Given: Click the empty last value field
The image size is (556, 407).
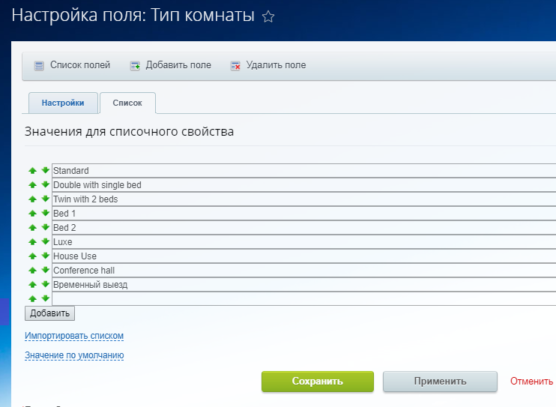Looking at the screenshot, I should tap(300, 299).
